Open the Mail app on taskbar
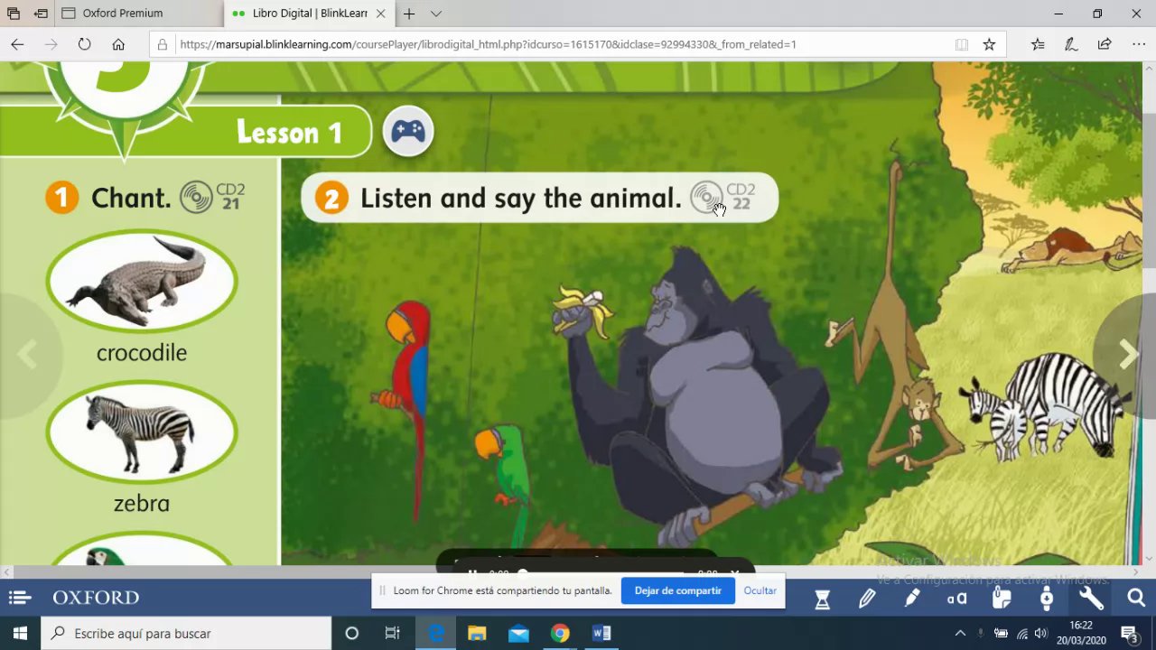Screen dimensions: 1156x650 coord(518,634)
